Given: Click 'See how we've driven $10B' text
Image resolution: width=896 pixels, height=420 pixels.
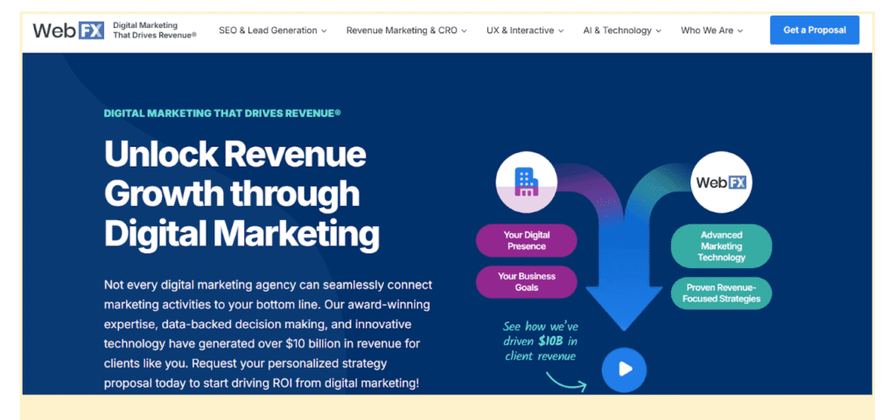Looking at the screenshot, I should (540, 340).
